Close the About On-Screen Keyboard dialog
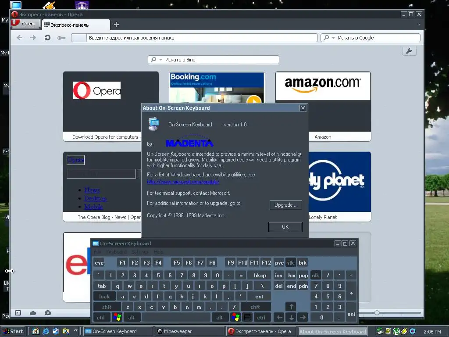 pyautogui.click(x=303, y=108)
